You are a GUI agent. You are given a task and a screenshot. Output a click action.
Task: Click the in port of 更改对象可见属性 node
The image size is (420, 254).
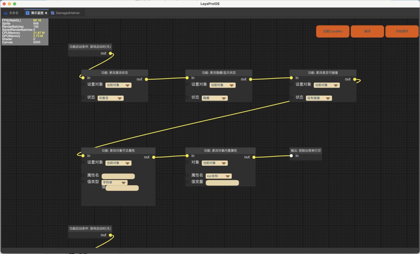click(x=83, y=156)
